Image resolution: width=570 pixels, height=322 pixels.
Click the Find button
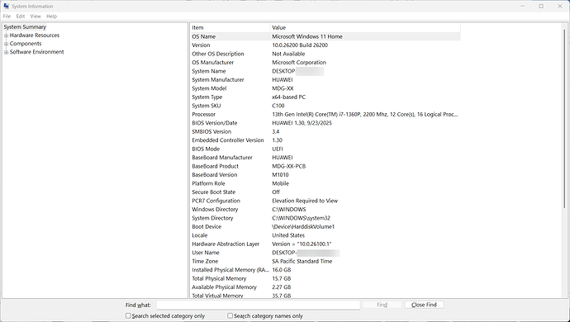coord(382,305)
